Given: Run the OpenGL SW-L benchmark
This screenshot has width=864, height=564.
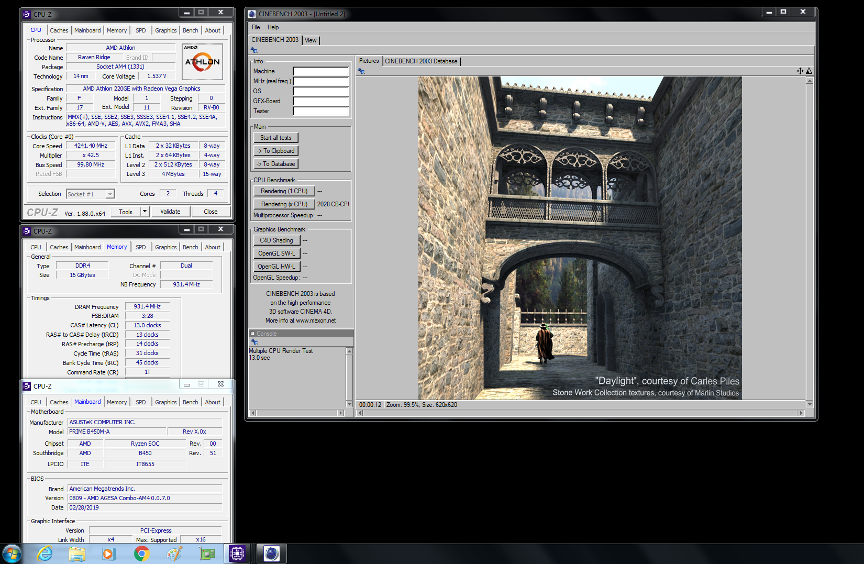Looking at the screenshot, I should (277, 253).
